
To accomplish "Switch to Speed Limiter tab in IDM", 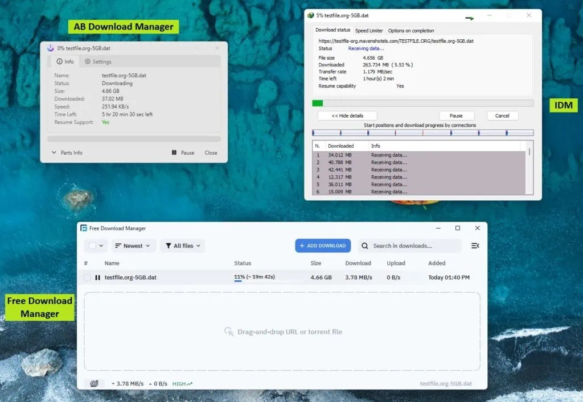I will 369,31.
